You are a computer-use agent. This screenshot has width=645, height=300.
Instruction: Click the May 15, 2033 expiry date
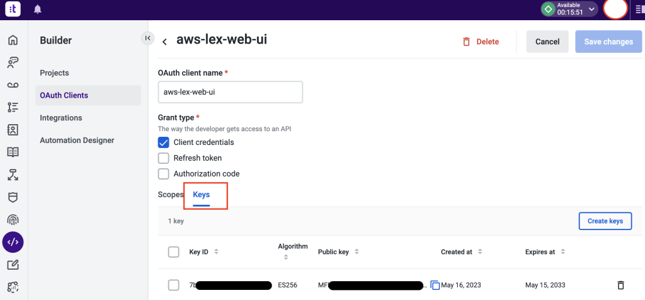tap(545, 285)
